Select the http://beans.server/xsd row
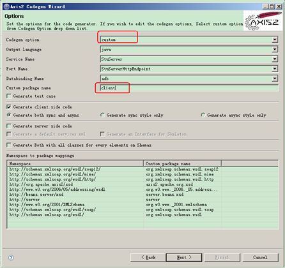The height and width of the screenshot is (268, 285). pos(142,195)
